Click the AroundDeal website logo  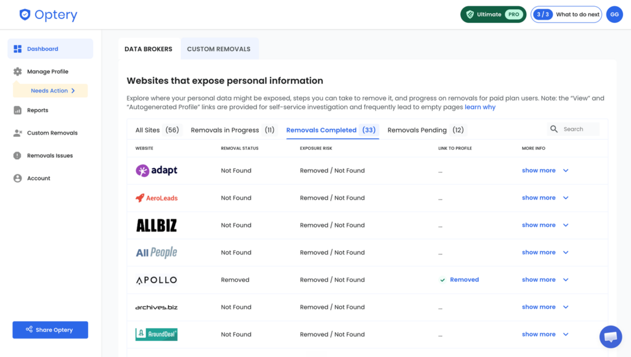[x=157, y=334]
